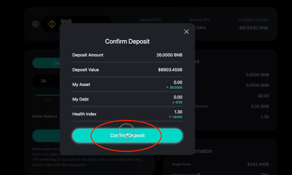The height and width of the screenshot is (175, 292).
Task: Click the Health Index label
Action: (84, 114)
